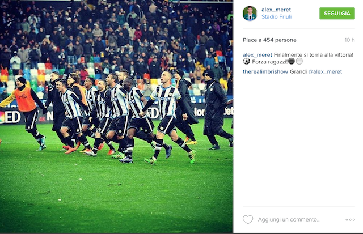Click the 'Finalmente si torna alla vittoria!' caption text
This screenshot has height=234, width=363.
coord(314,55)
